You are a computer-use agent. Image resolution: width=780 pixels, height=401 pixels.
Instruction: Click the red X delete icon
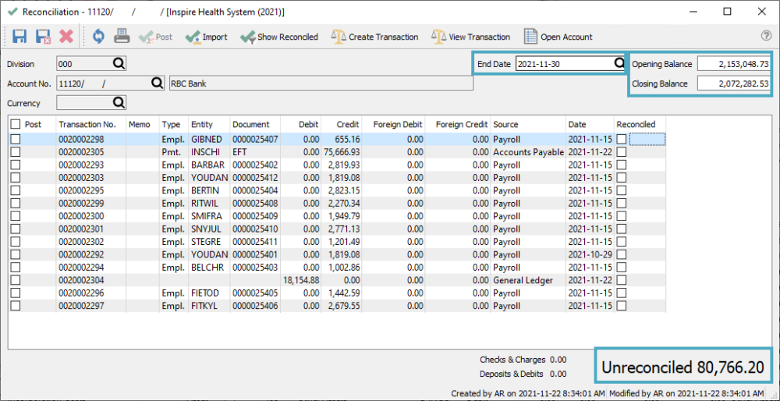(66, 37)
